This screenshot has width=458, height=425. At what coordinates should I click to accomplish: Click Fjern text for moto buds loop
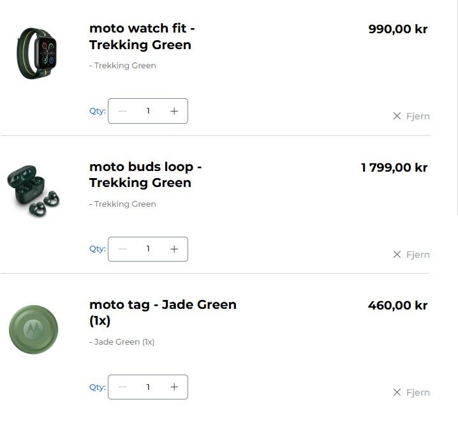tap(418, 255)
